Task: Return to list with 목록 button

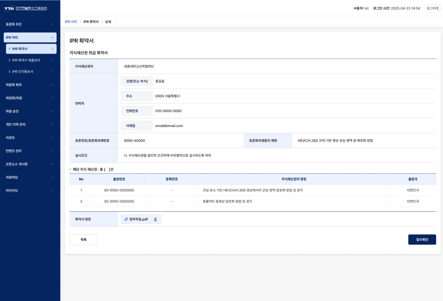Action: pyautogui.click(x=83, y=239)
